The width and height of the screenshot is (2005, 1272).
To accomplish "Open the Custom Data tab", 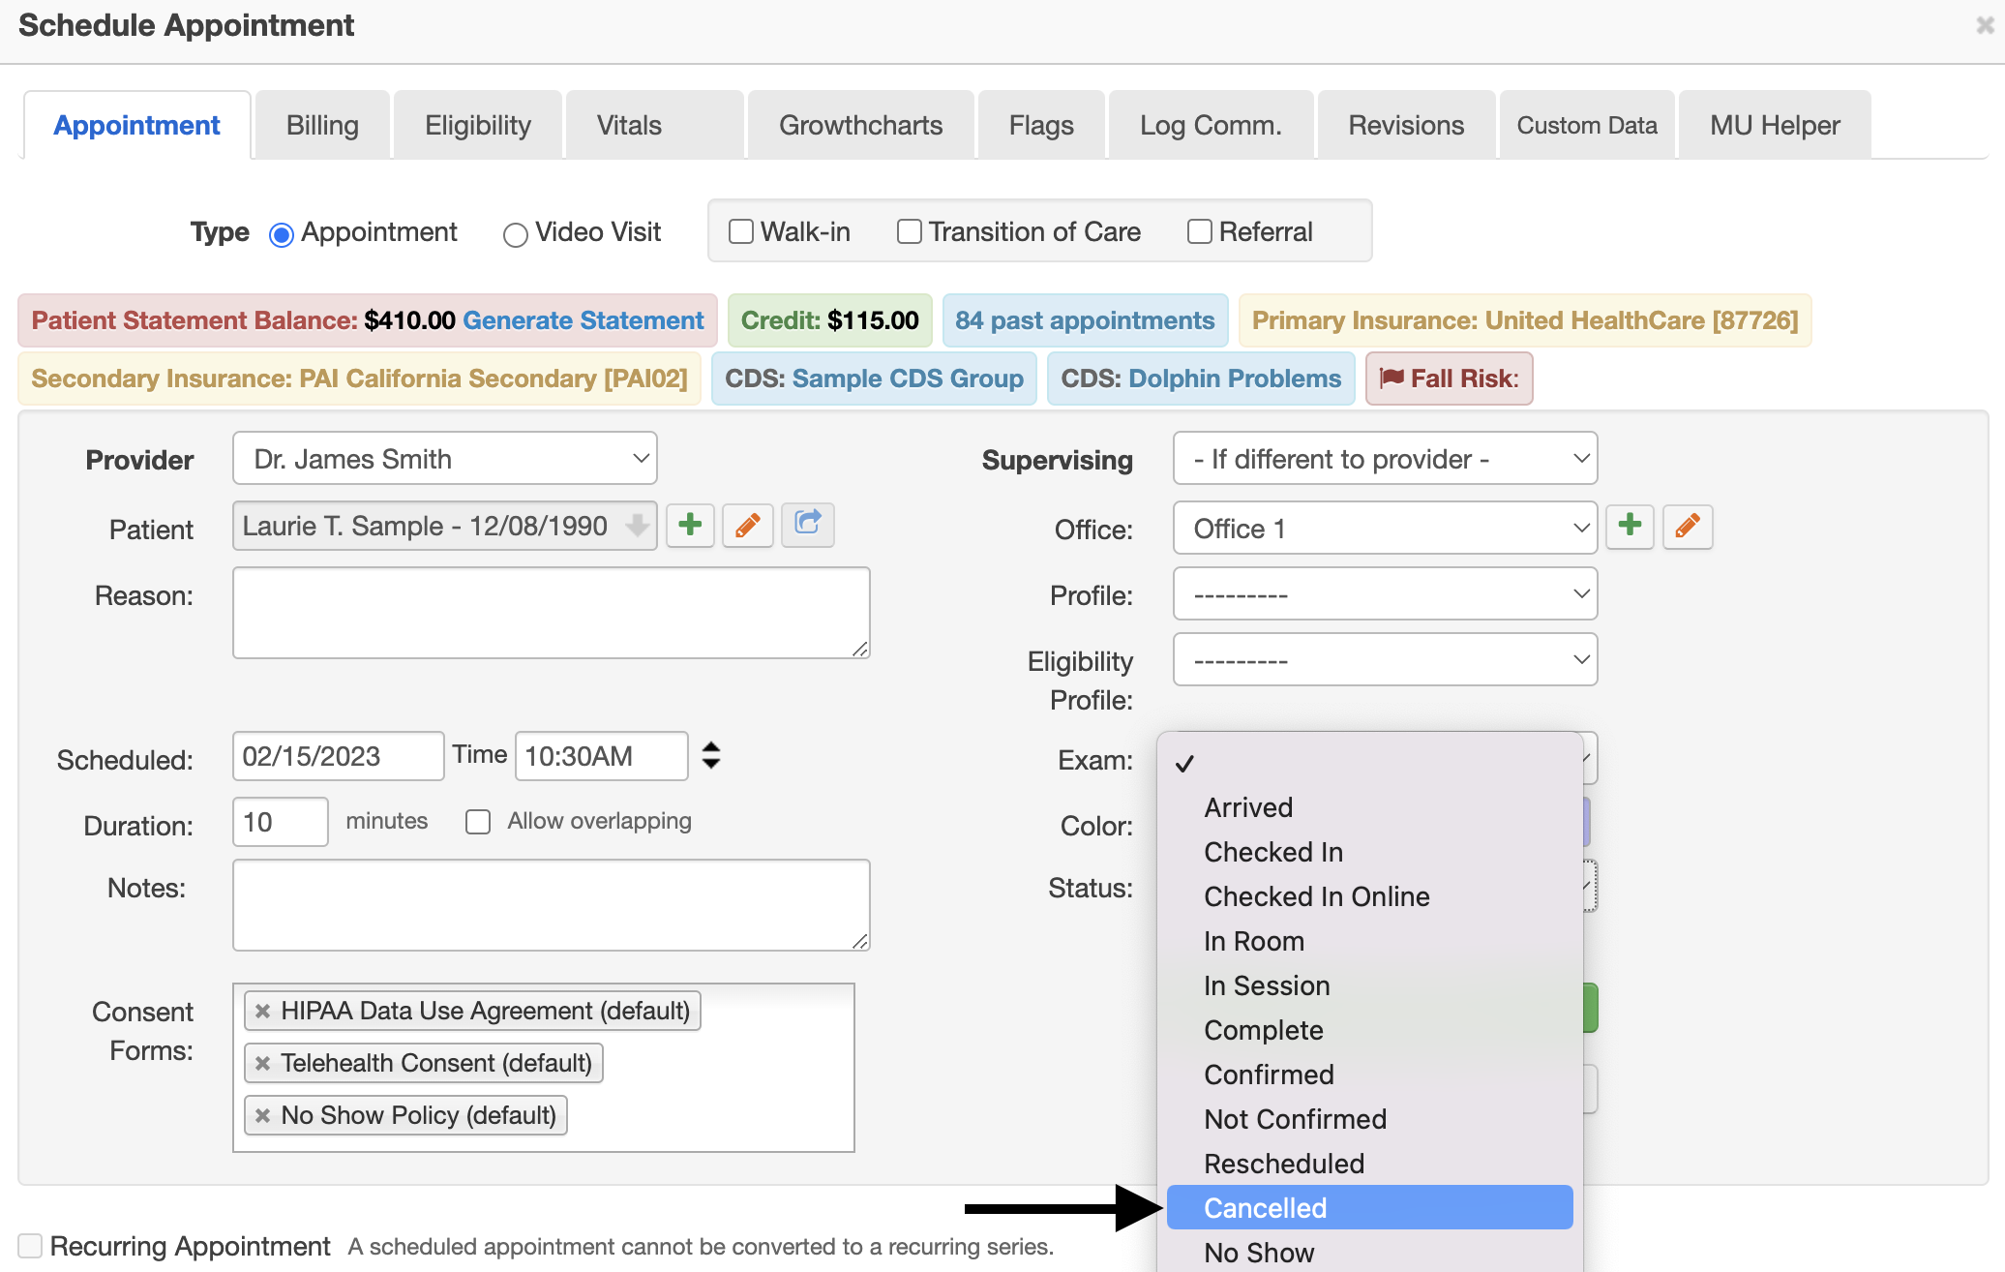I will (1587, 125).
